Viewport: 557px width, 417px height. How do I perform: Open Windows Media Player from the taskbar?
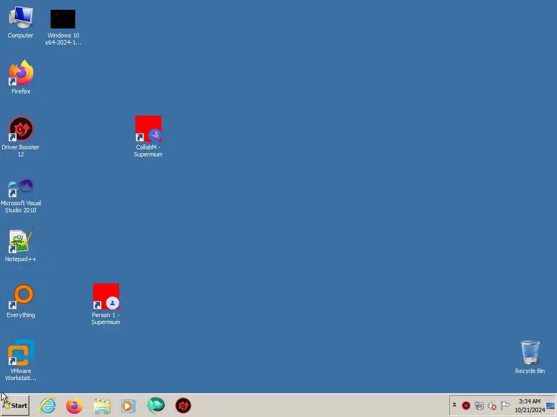click(128, 406)
